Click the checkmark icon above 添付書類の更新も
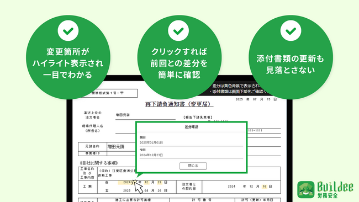Viewport: 359px width, 202px height. (x=291, y=31)
